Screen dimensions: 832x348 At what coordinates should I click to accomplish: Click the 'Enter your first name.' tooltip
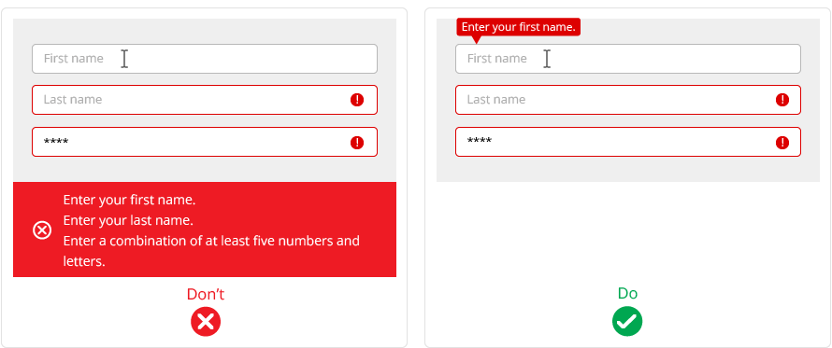click(x=519, y=27)
